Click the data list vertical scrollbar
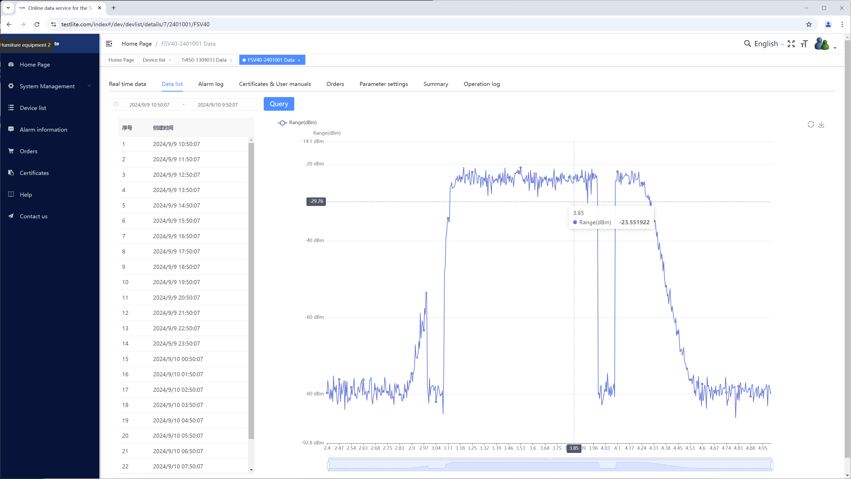Viewport: 851px width, 479px height. 251,291
